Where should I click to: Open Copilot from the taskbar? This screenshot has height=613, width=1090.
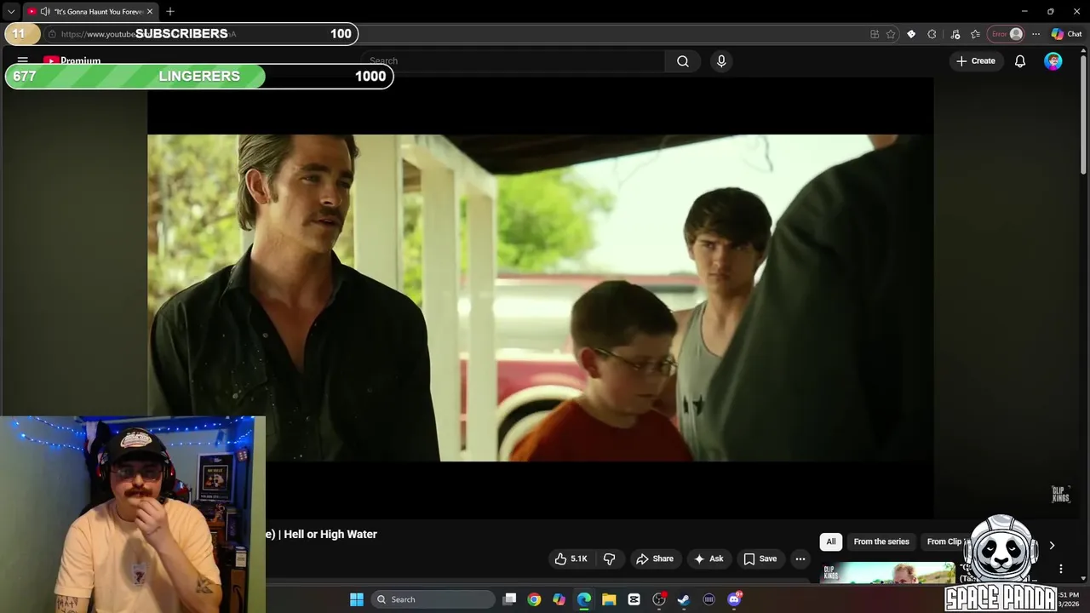click(x=559, y=599)
